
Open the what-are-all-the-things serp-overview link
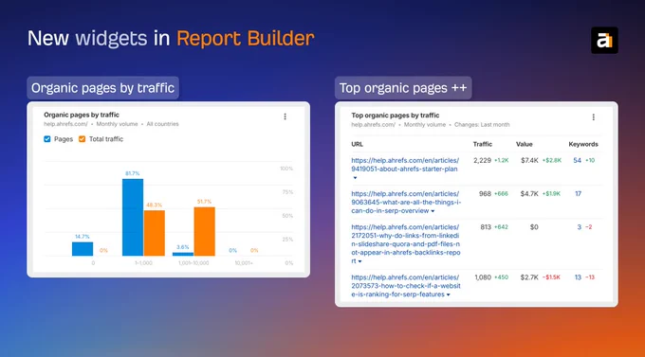click(x=406, y=202)
